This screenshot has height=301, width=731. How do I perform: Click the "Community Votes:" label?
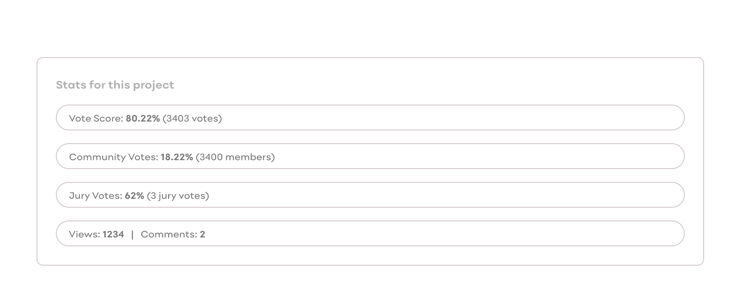tap(113, 157)
